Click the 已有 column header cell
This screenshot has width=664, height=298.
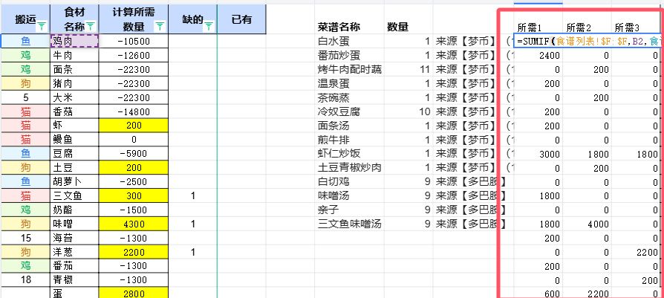(x=242, y=19)
